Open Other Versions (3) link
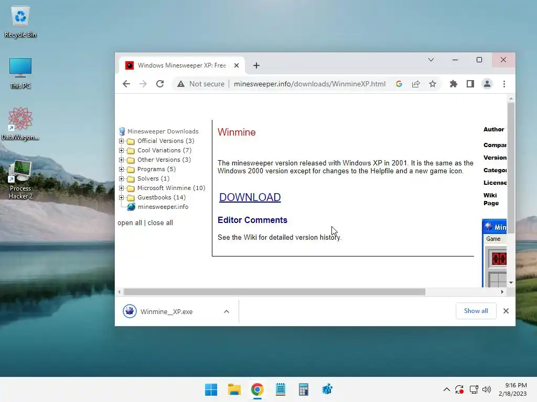537x402 pixels. pos(164,160)
